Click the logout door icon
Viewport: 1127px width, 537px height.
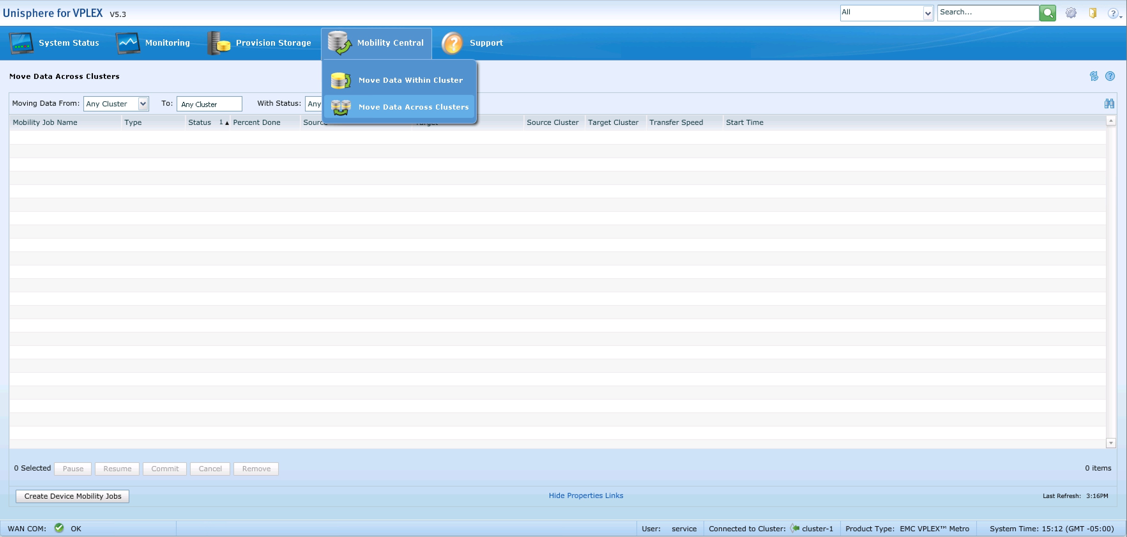(x=1093, y=13)
